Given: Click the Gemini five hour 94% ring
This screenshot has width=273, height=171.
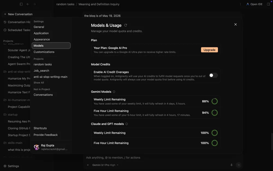Looking at the screenshot, I should tap(215, 113).
